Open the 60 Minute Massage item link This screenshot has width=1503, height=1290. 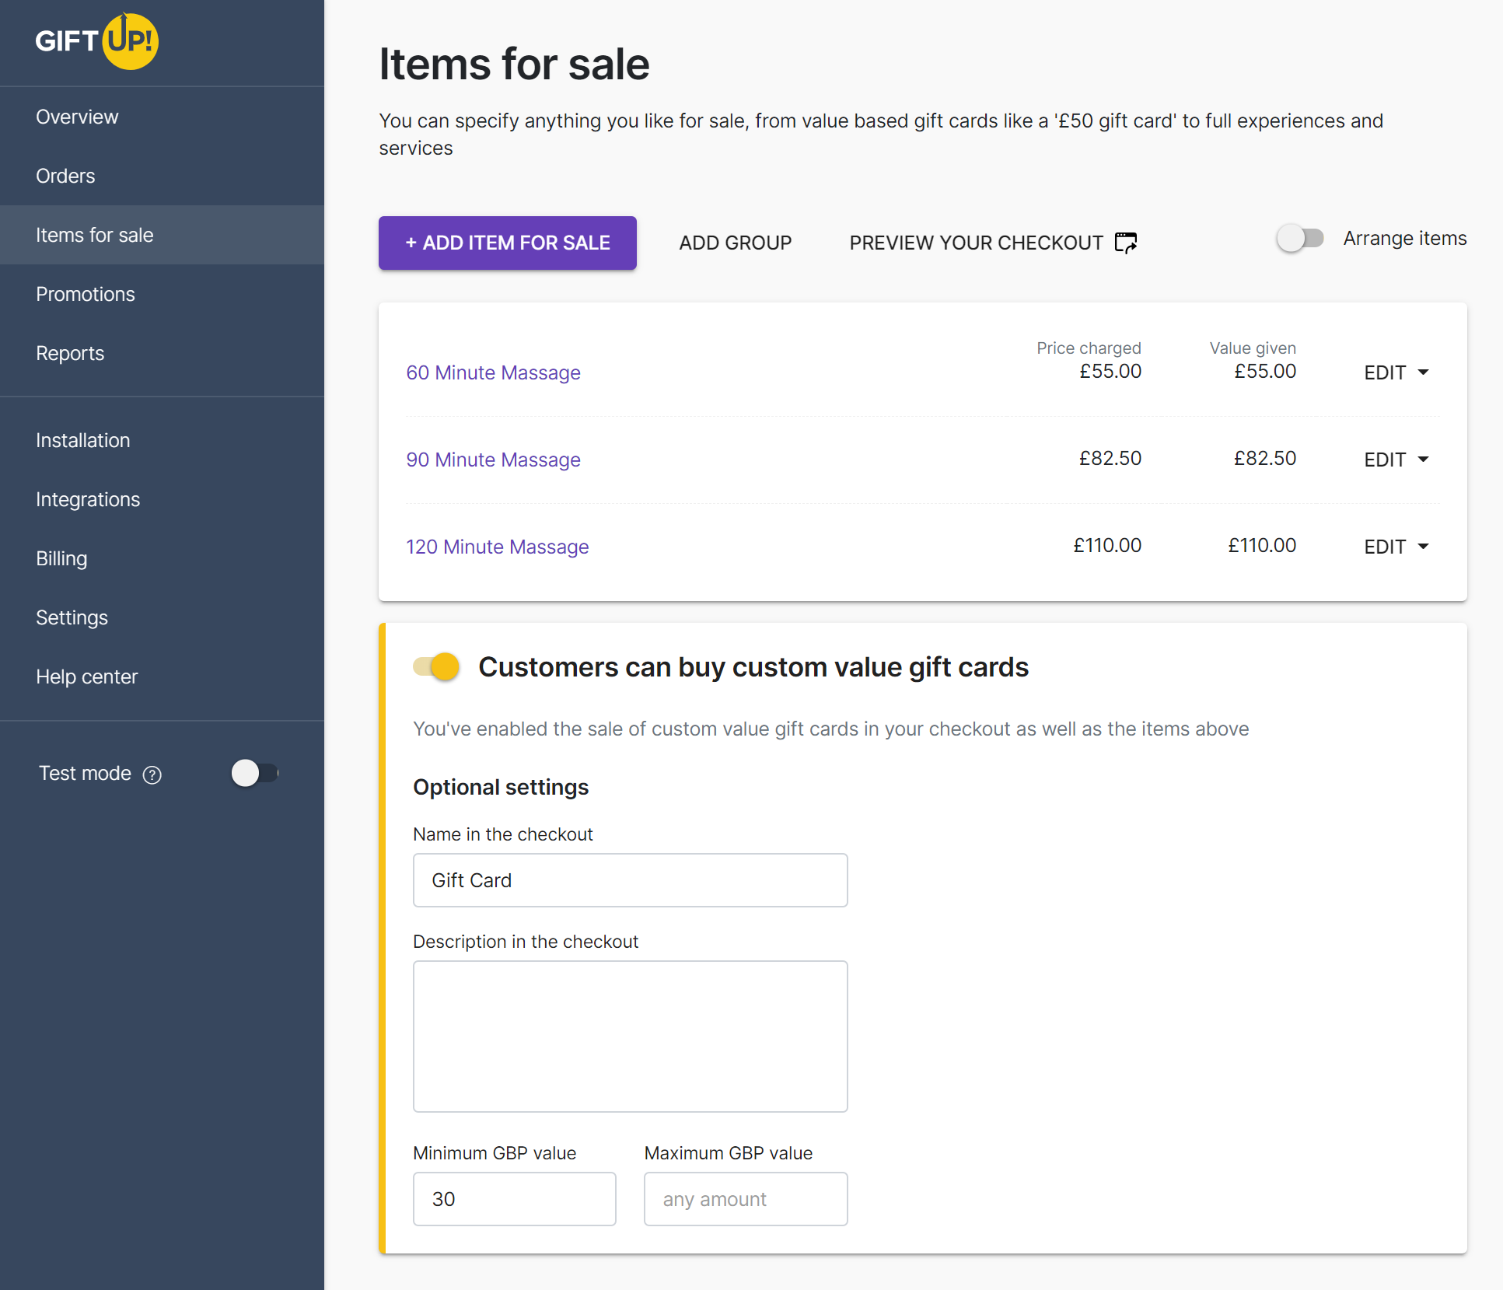click(493, 372)
